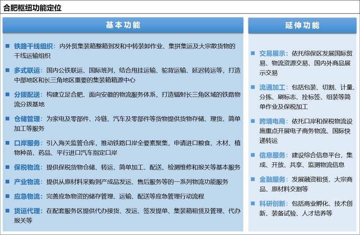Click the bullet square beside 交易展示

coord(253,53)
